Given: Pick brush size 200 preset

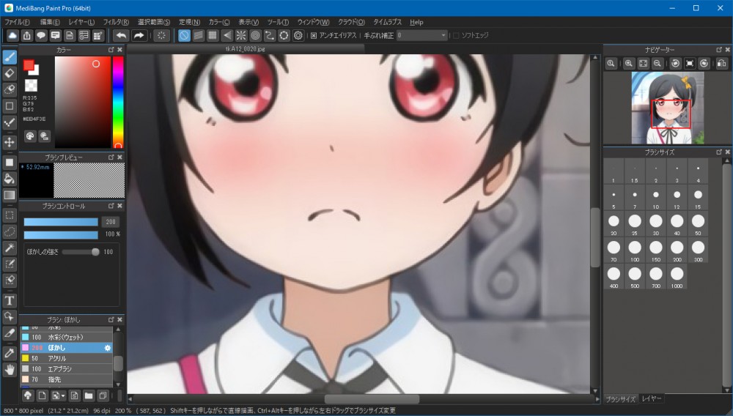Looking at the screenshot, I should (677, 250).
